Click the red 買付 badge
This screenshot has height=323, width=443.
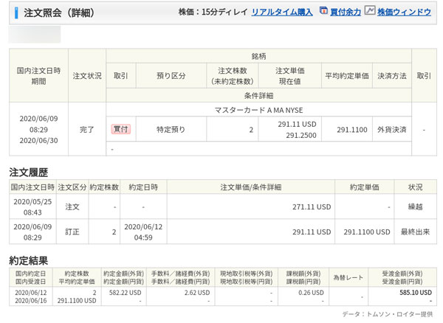pos(120,128)
